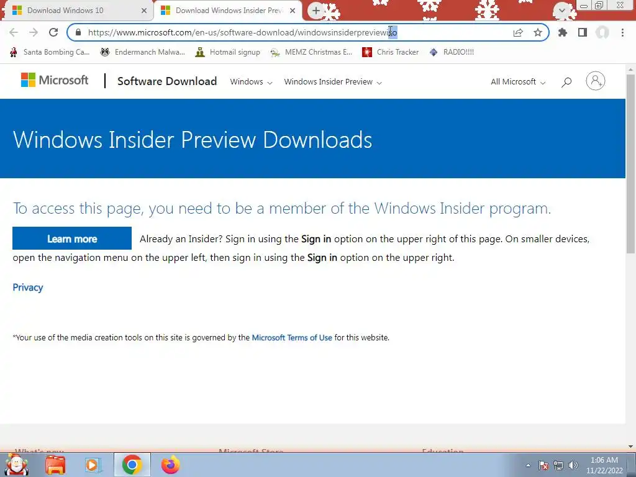This screenshot has height=477, width=636.
Task: Expand the Windows navigation menu
Action: [x=251, y=82]
